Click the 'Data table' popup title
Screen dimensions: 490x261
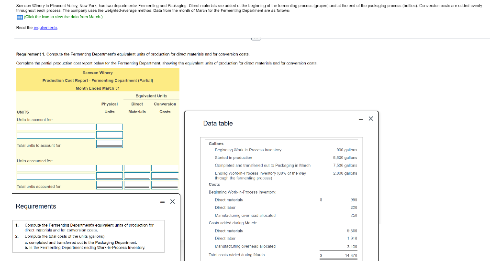218,123
